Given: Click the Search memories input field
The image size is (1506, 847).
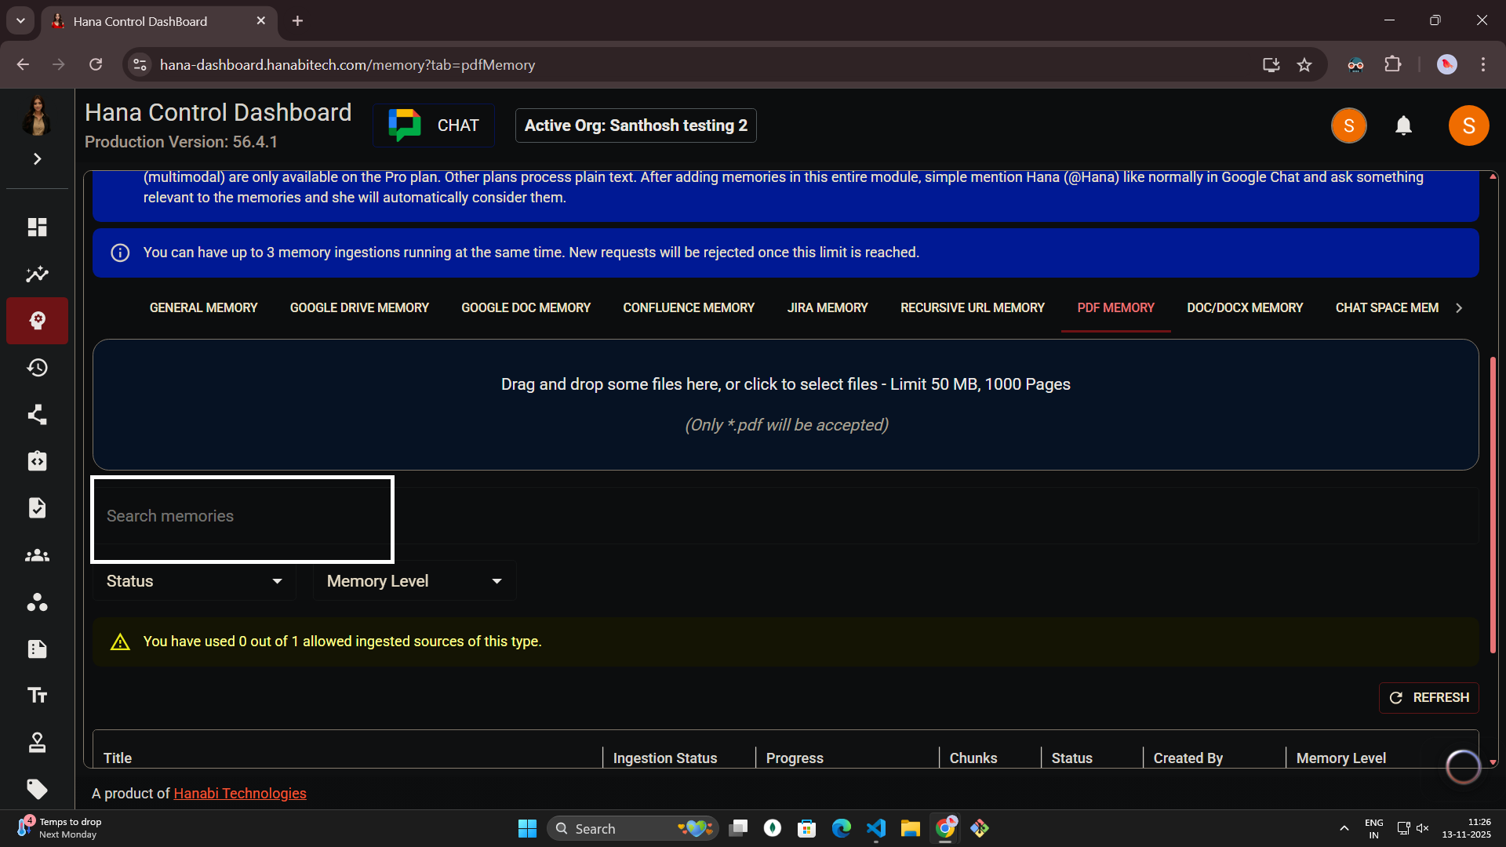Looking at the screenshot, I should (x=242, y=516).
